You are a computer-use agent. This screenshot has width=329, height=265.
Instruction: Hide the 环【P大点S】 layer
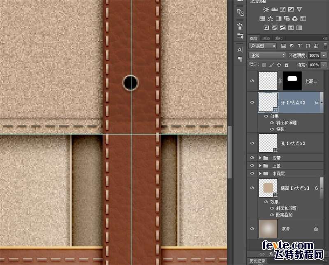click(252, 102)
